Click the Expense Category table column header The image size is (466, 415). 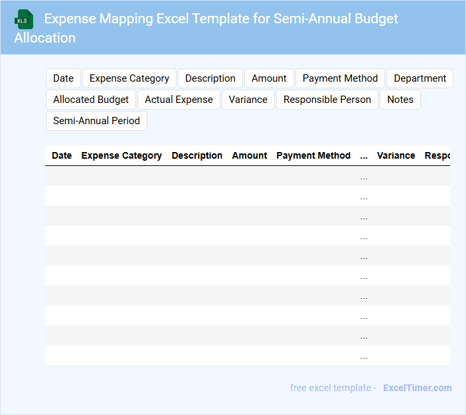(121, 155)
